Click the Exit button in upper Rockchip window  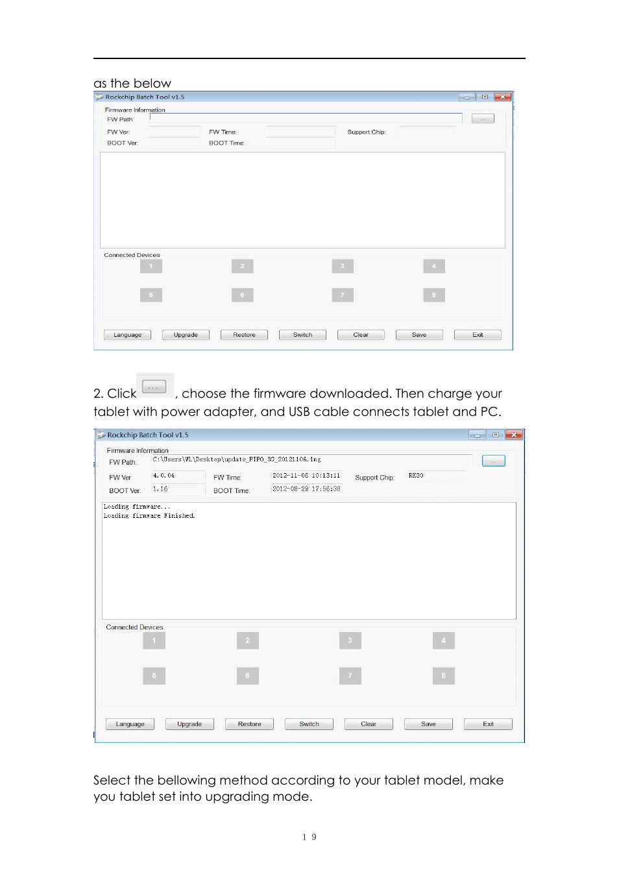pyautogui.click(x=478, y=335)
